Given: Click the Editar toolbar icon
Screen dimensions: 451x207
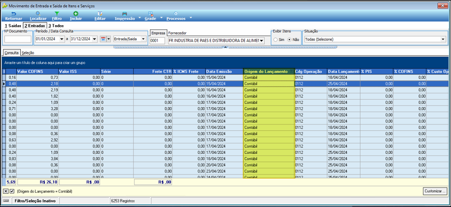Looking at the screenshot, I should [100, 13].
